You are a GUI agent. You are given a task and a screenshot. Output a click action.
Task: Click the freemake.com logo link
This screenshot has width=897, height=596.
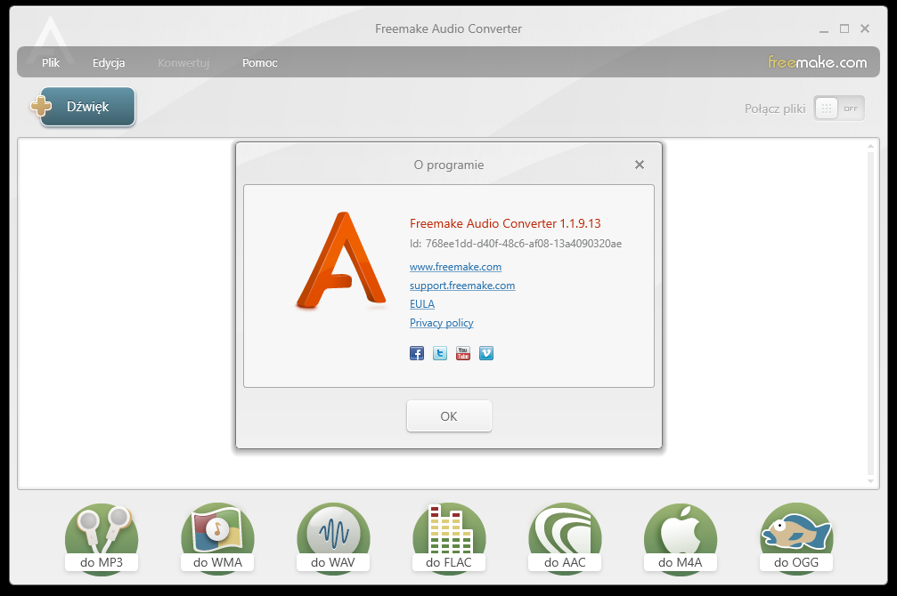click(x=817, y=61)
